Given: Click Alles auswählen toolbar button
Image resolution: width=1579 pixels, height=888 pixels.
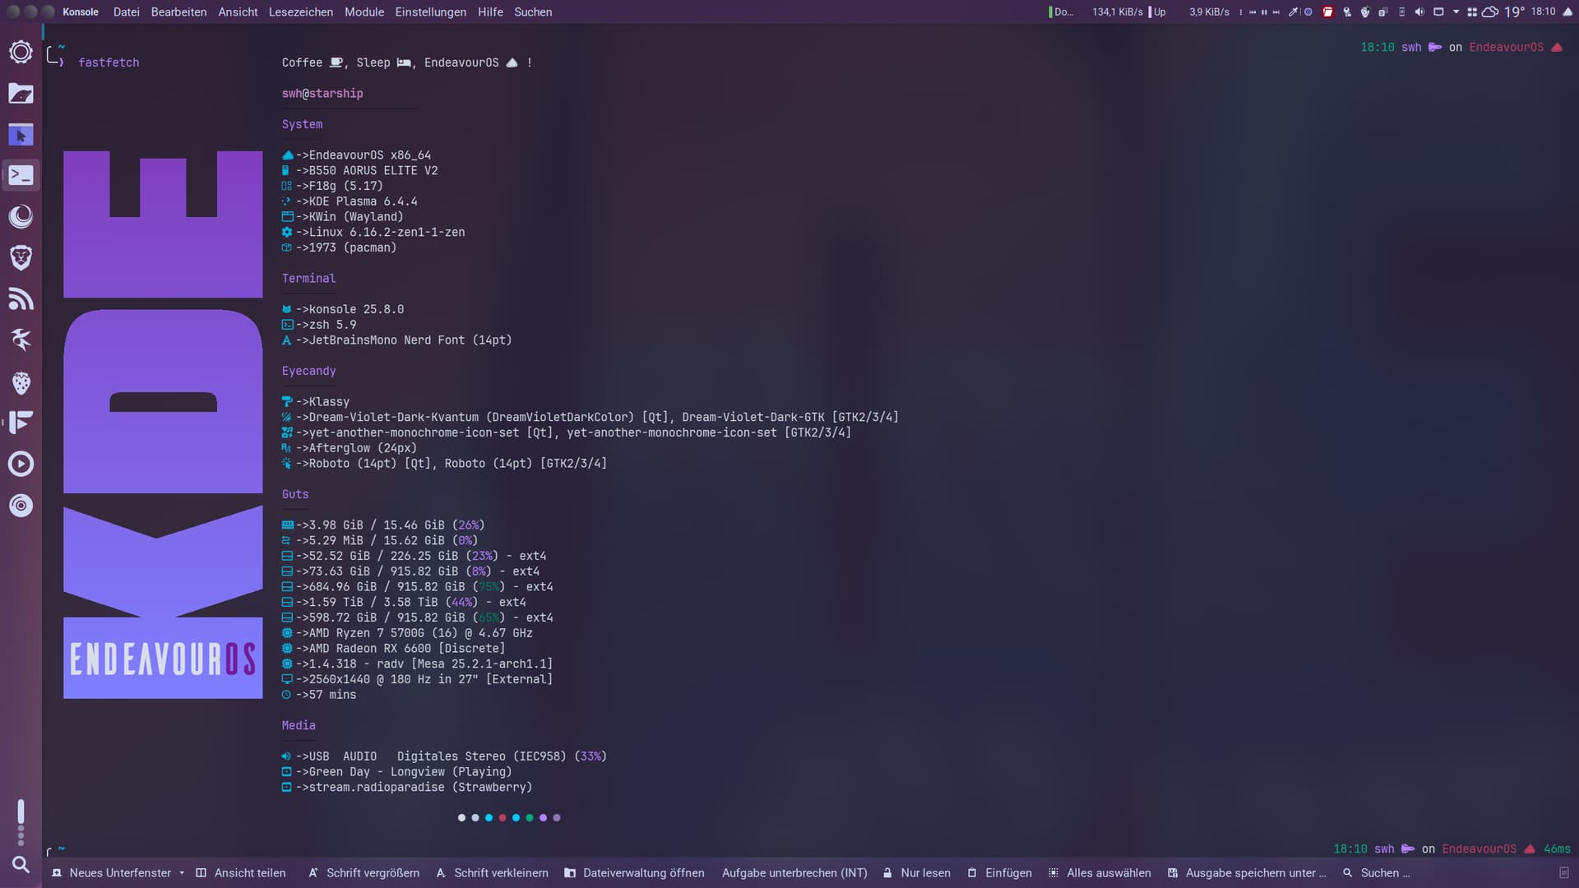Looking at the screenshot, I should [1100, 873].
